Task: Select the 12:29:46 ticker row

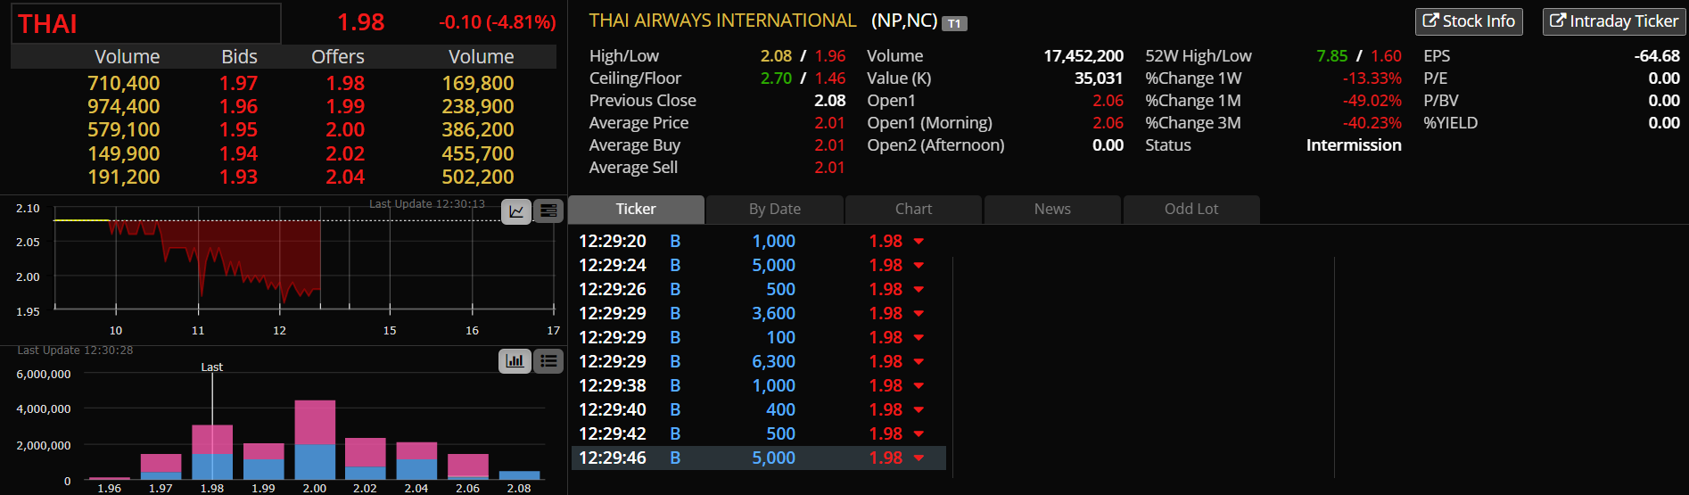Action: click(x=758, y=458)
